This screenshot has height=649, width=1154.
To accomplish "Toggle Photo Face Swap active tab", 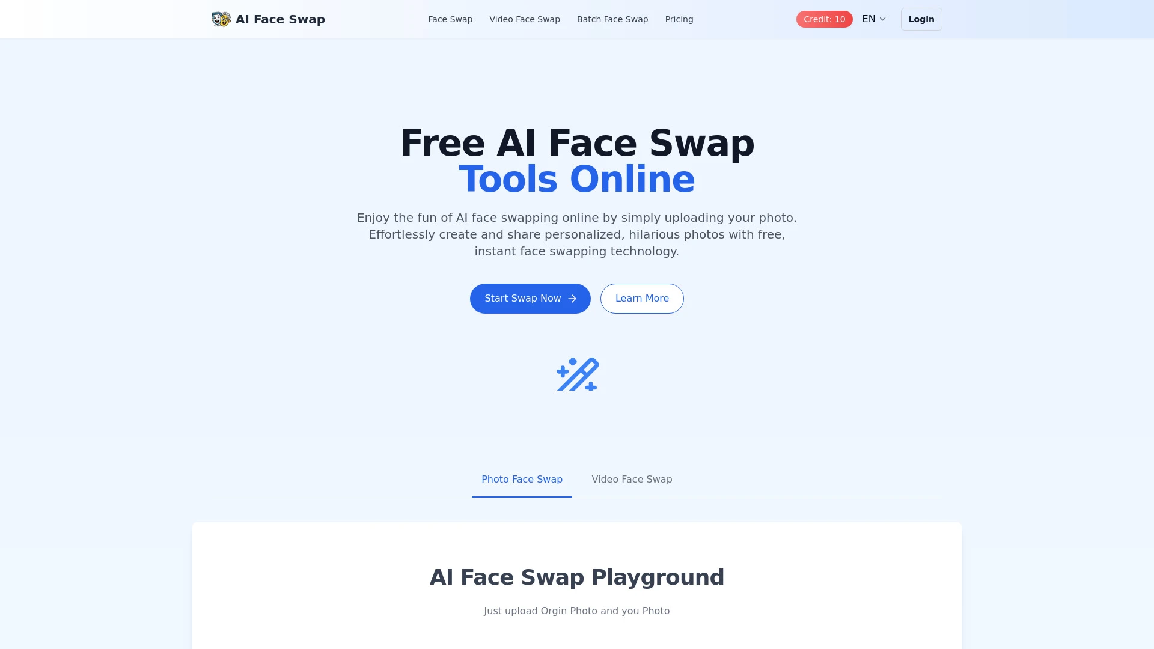I will coord(522,480).
